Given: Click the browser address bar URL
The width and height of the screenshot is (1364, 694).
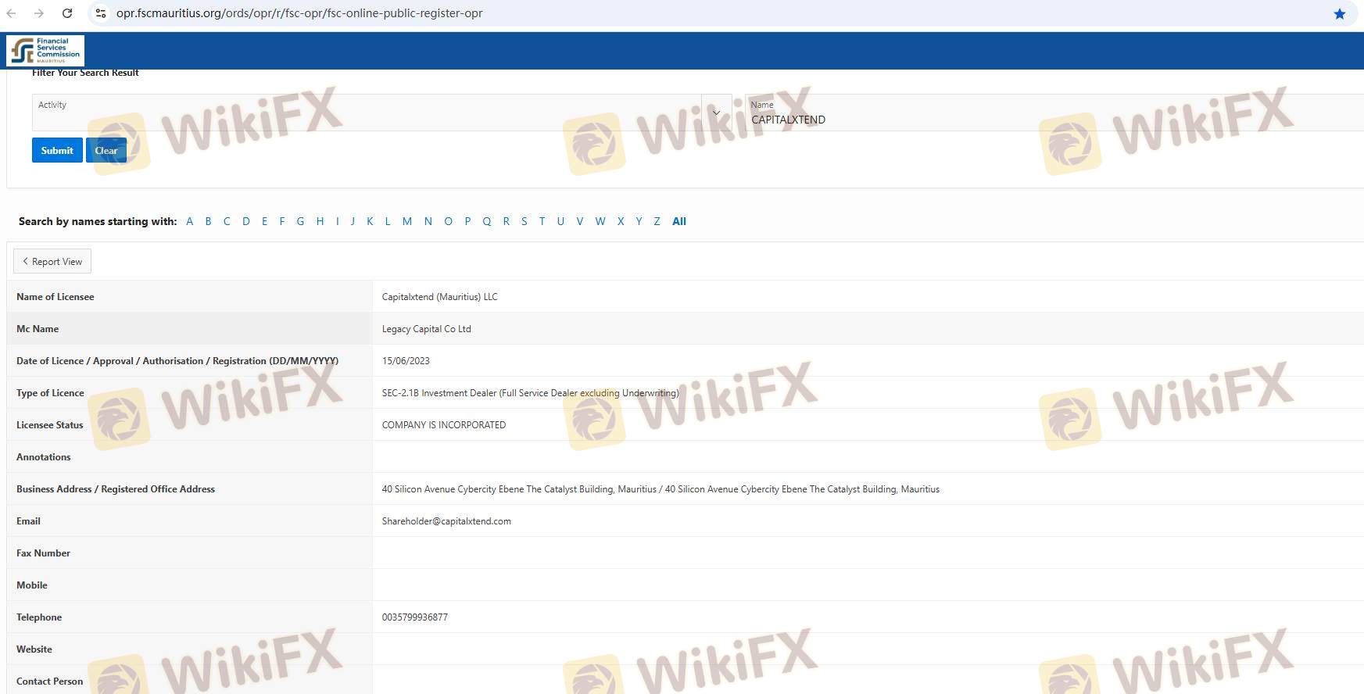Looking at the screenshot, I should coord(299,13).
